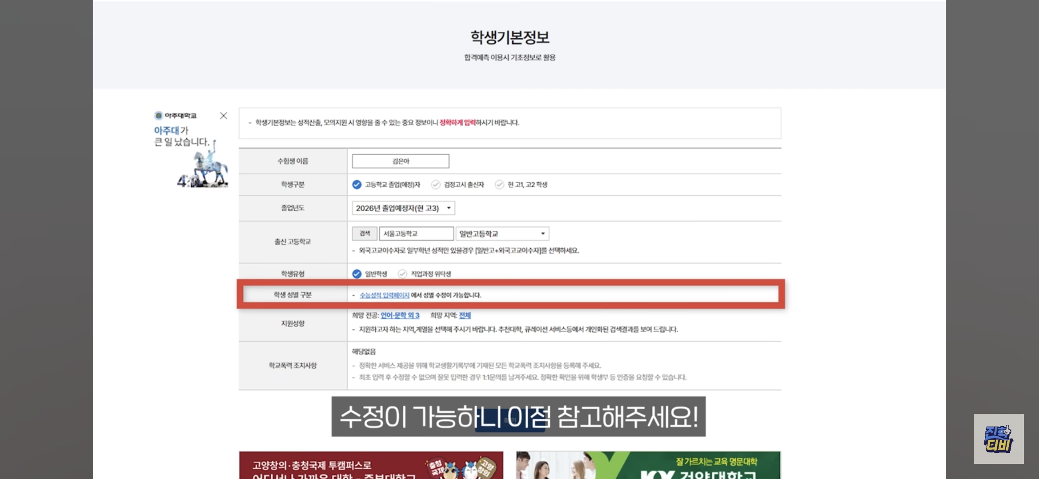The width and height of the screenshot is (1039, 479).
Task: Choose 직업과정 위탁생 student type
Action: tap(402, 274)
